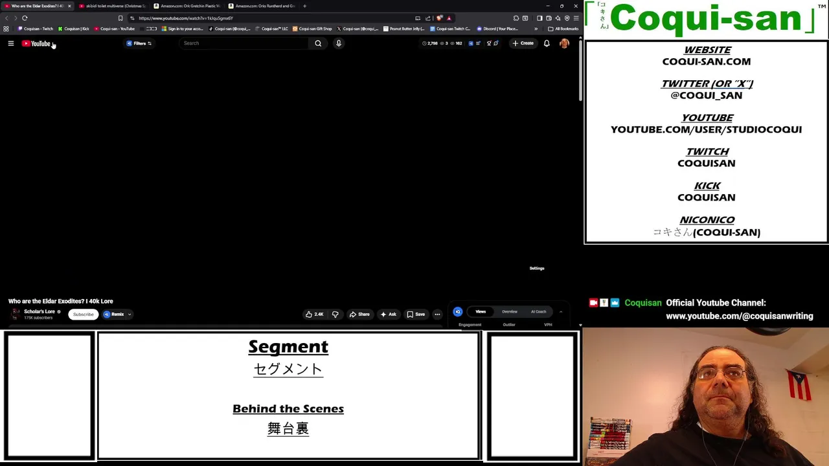This screenshot has height=466, width=829.
Task: Open the browser main menu icon
Action: (576, 18)
